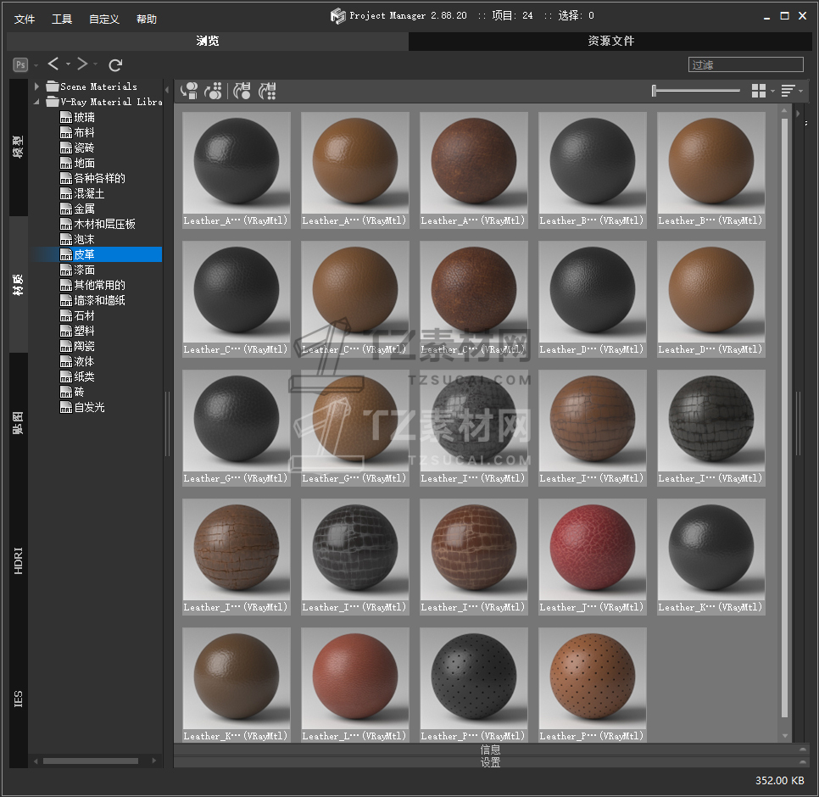The width and height of the screenshot is (819, 797).
Task: Open the 工具 menu
Action: 62,19
